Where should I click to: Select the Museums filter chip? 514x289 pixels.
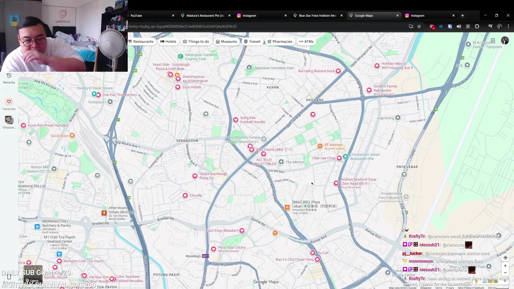pos(226,41)
